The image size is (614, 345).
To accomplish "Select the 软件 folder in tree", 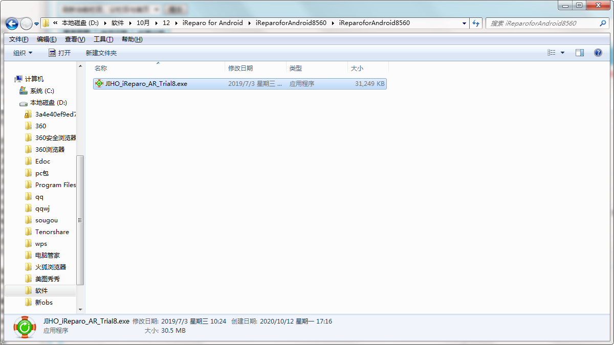I will coord(41,290).
